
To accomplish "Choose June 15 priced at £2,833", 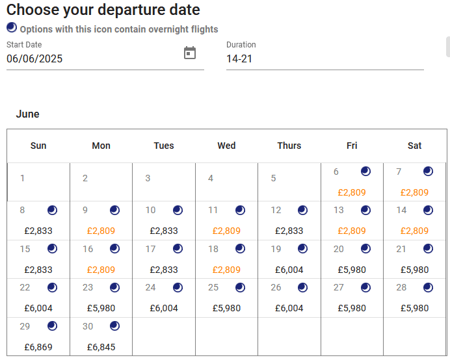I will [x=38, y=260].
